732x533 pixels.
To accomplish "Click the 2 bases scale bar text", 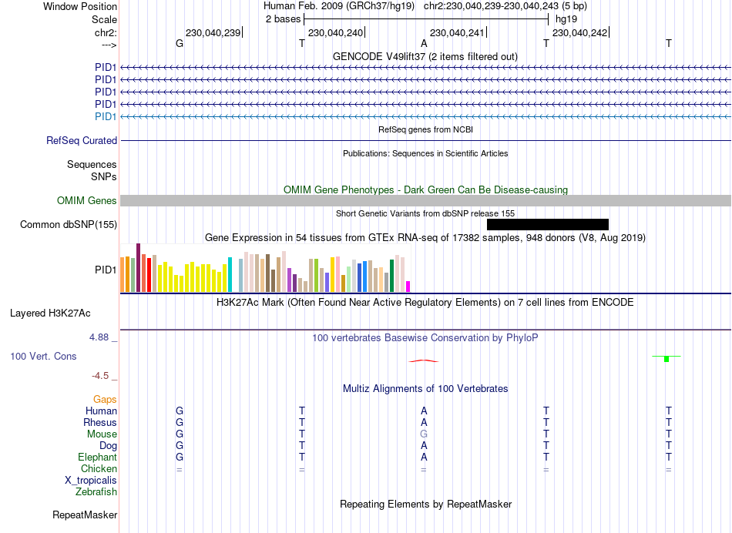I will [x=284, y=19].
